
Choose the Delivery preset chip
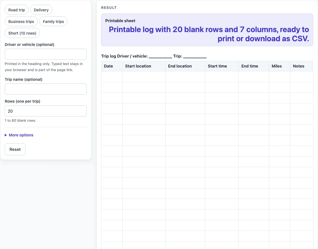(x=41, y=10)
